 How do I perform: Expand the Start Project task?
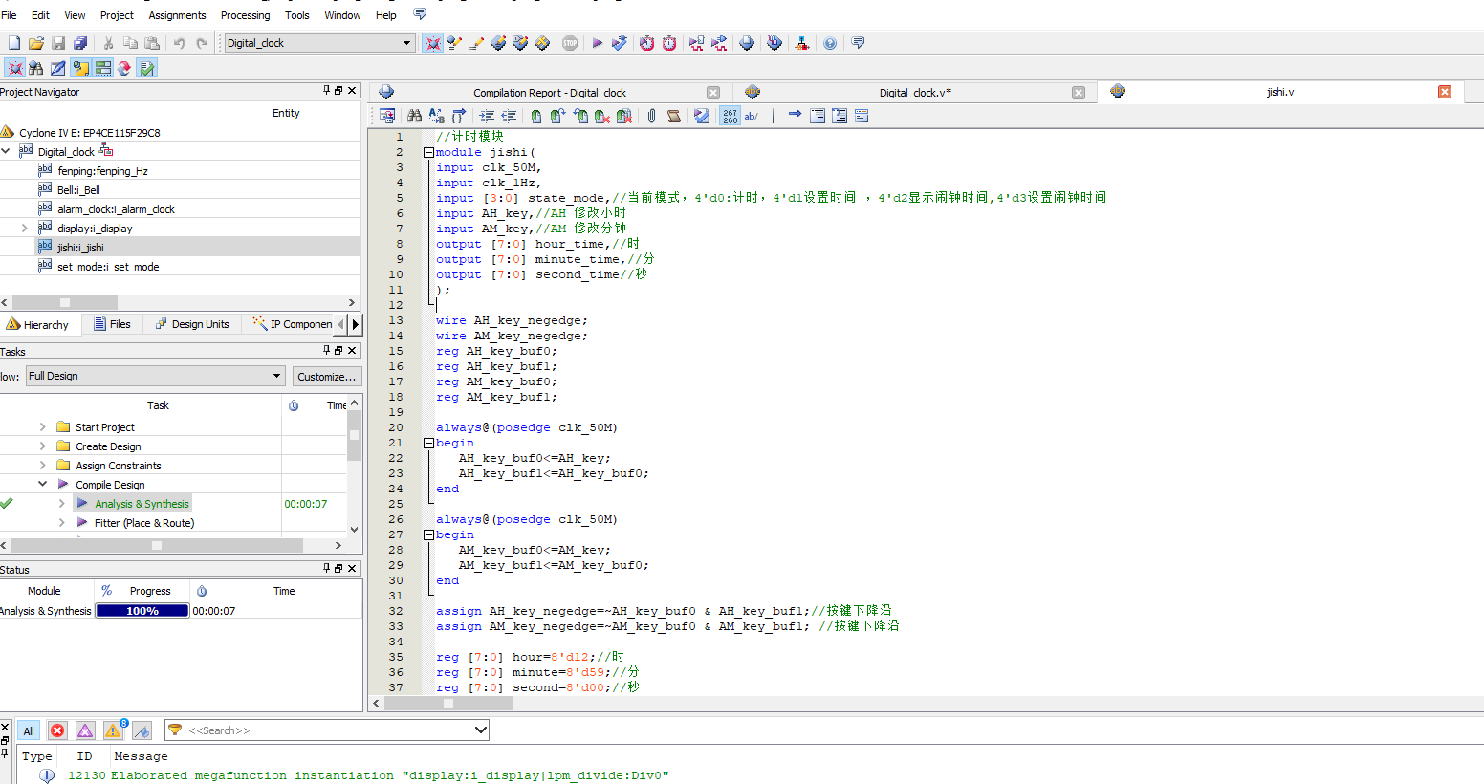coord(42,426)
